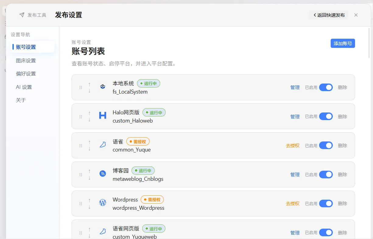Click 返回快速发布 button
This screenshot has height=239, width=373.
(329, 15)
